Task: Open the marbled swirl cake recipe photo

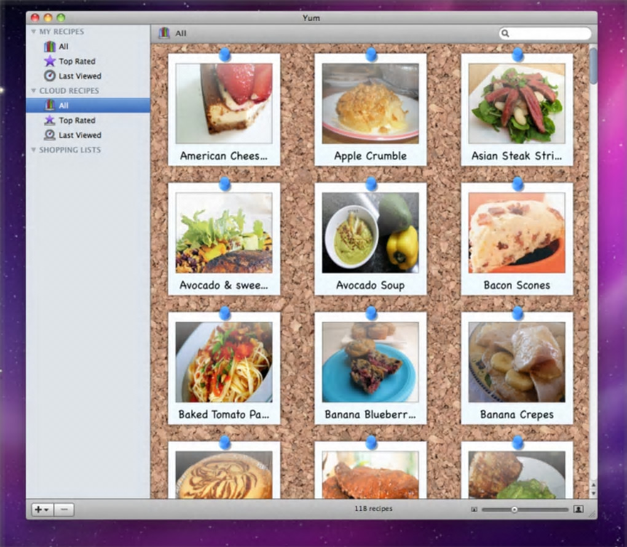Action: [x=224, y=474]
